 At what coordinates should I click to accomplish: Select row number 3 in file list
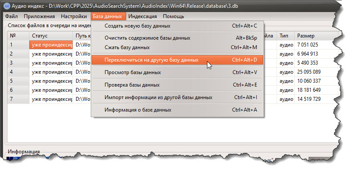coord(18,63)
